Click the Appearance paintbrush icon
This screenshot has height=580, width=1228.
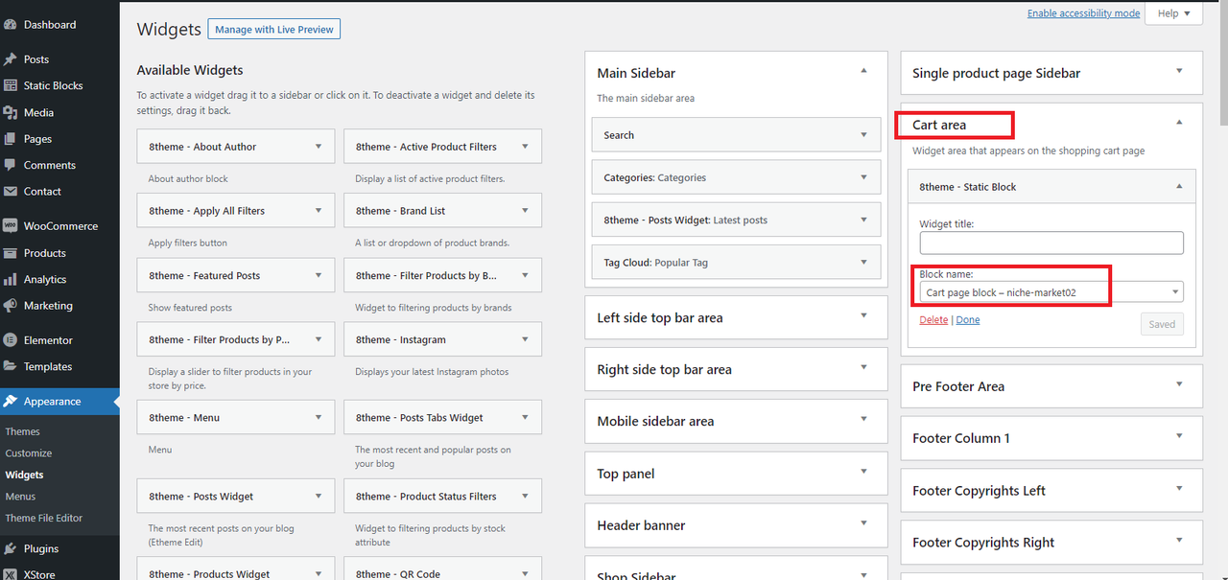pyautogui.click(x=10, y=402)
